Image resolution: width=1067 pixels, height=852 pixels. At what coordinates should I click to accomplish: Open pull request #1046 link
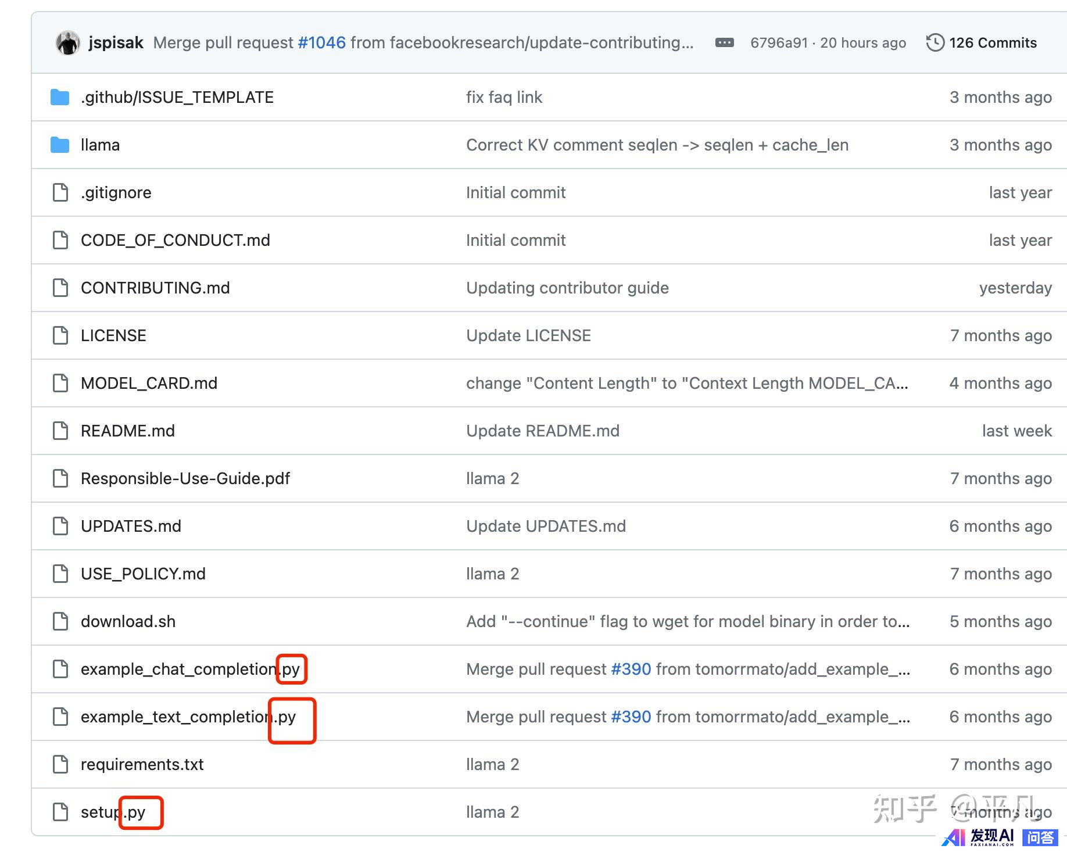tap(321, 42)
